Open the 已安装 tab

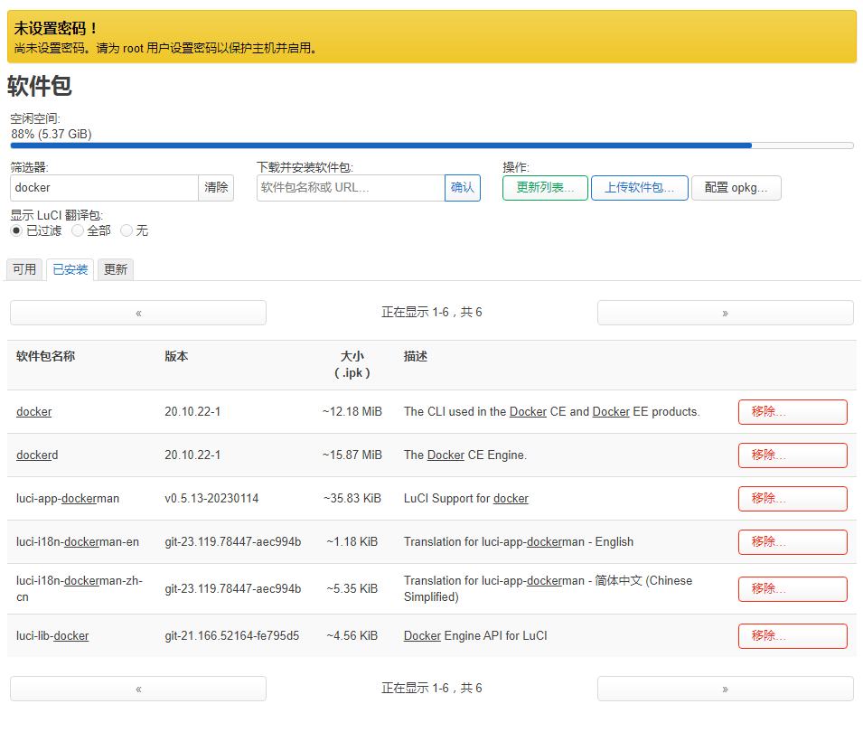[x=70, y=269]
